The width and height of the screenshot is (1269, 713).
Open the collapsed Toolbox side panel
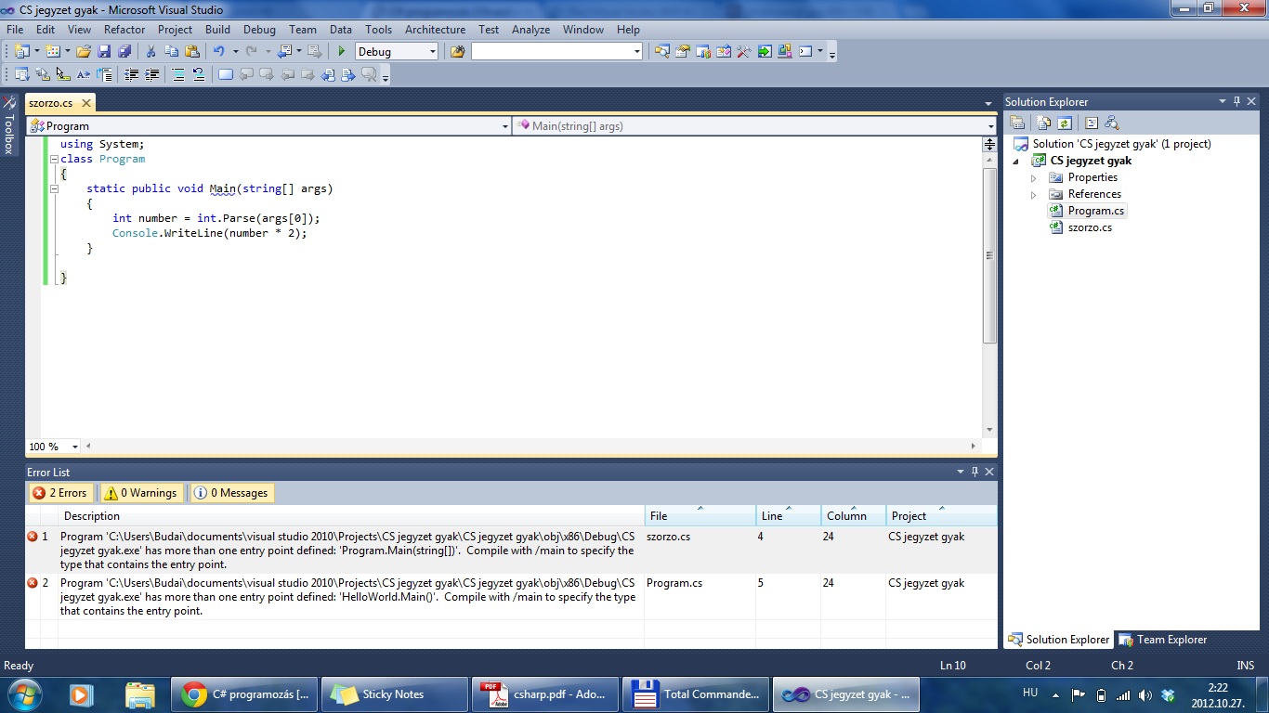pyautogui.click(x=9, y=124)
